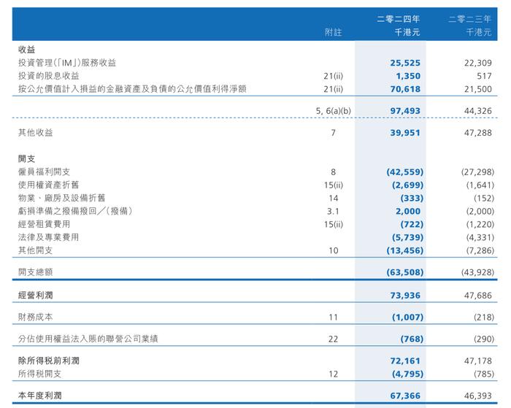
Task: Click the lease expense (722)
Action: [x=412, y=224]
